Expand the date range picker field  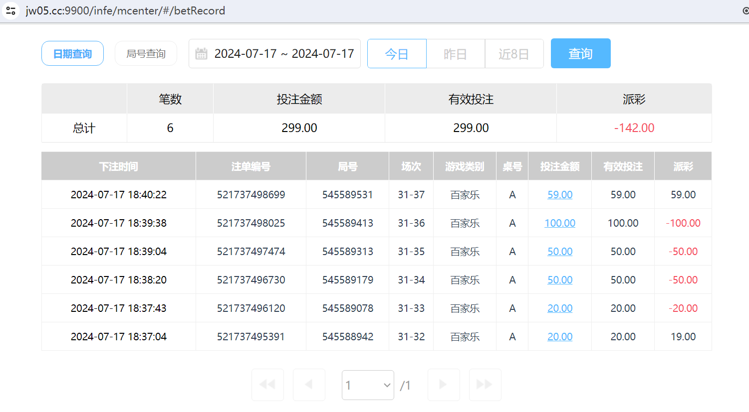coord(274,53)
